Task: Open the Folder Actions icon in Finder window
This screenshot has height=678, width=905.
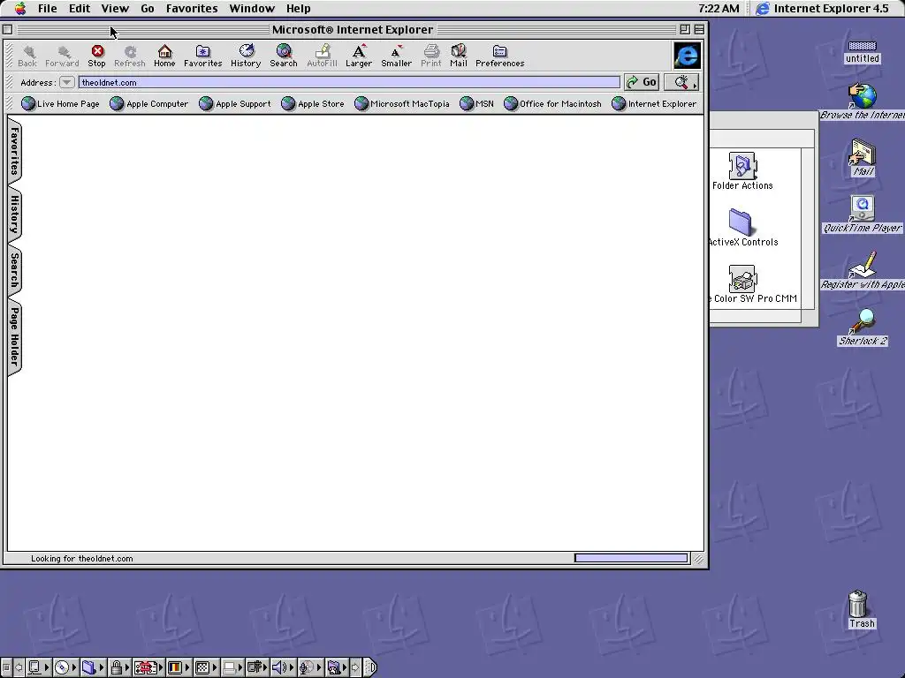Action: coord(742,166)
